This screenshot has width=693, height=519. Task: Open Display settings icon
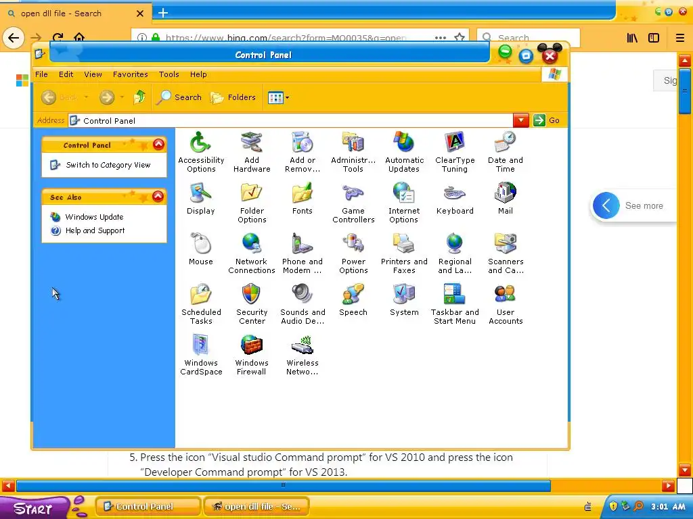[x=200, y=198]
